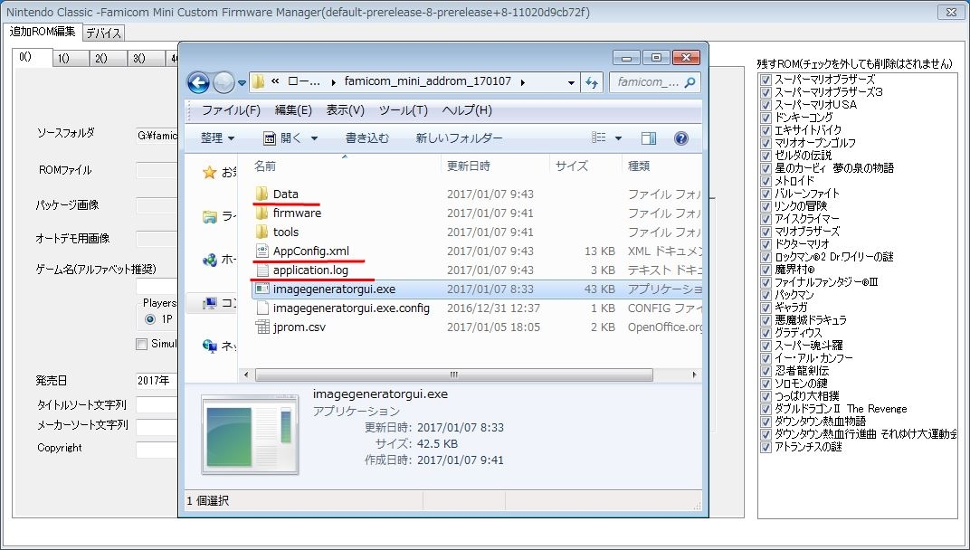
Task: Click 新しいフォルダー to create a folder
Action: [459, 138]
